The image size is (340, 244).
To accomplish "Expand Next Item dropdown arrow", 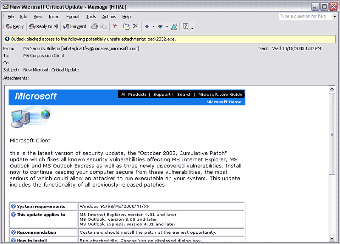I will point(167,27).
